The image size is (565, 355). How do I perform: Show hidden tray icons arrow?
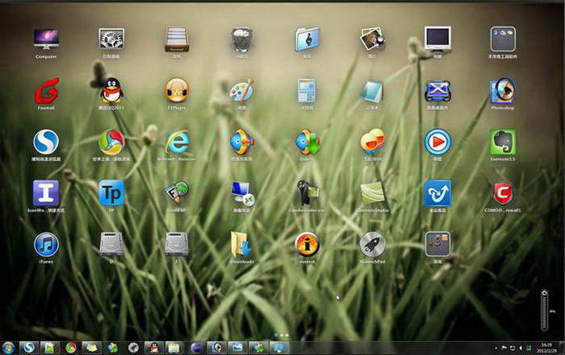click(x=496, y=349)
